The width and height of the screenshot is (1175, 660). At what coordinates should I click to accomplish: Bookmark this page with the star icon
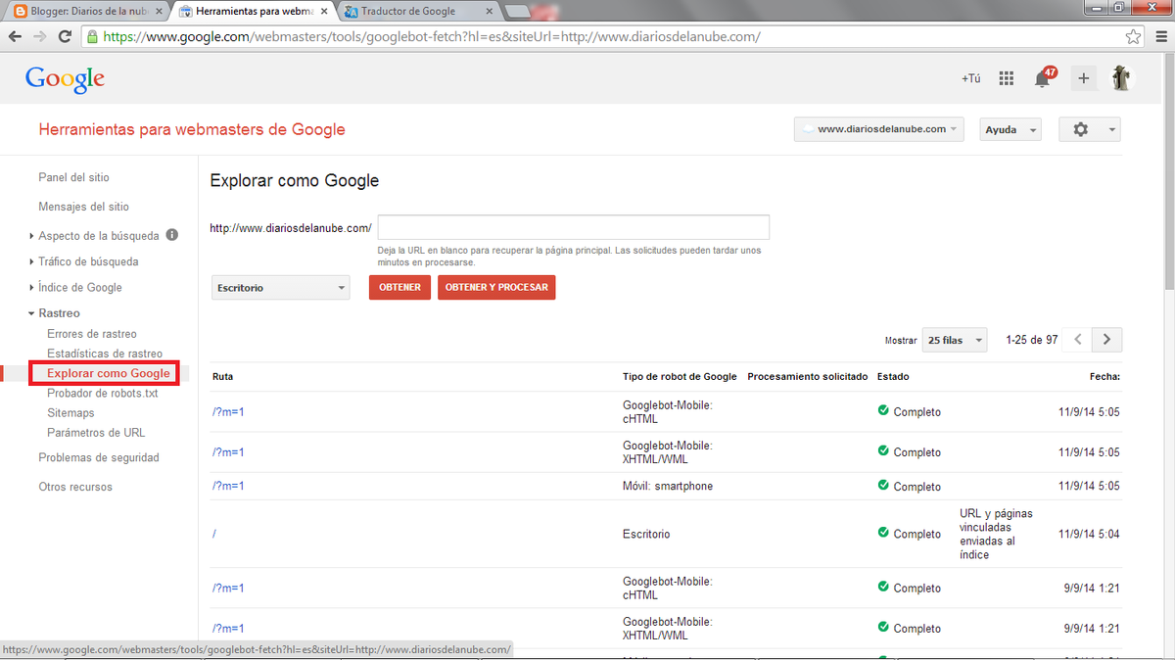click(x=1133, y=36)
